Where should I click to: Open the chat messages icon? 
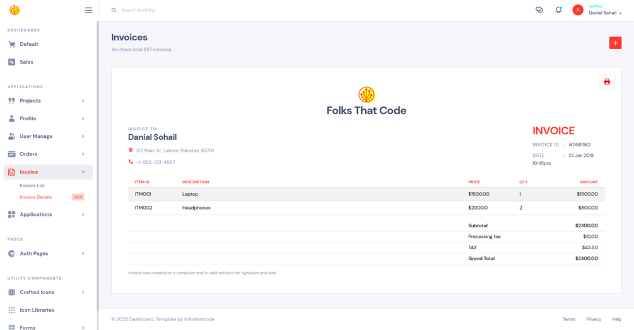coord(539,10)
